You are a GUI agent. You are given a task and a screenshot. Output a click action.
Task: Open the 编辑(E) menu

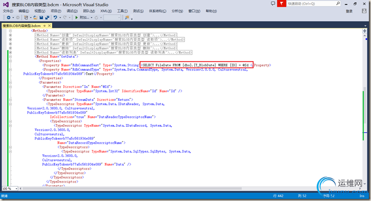[24, 11]
